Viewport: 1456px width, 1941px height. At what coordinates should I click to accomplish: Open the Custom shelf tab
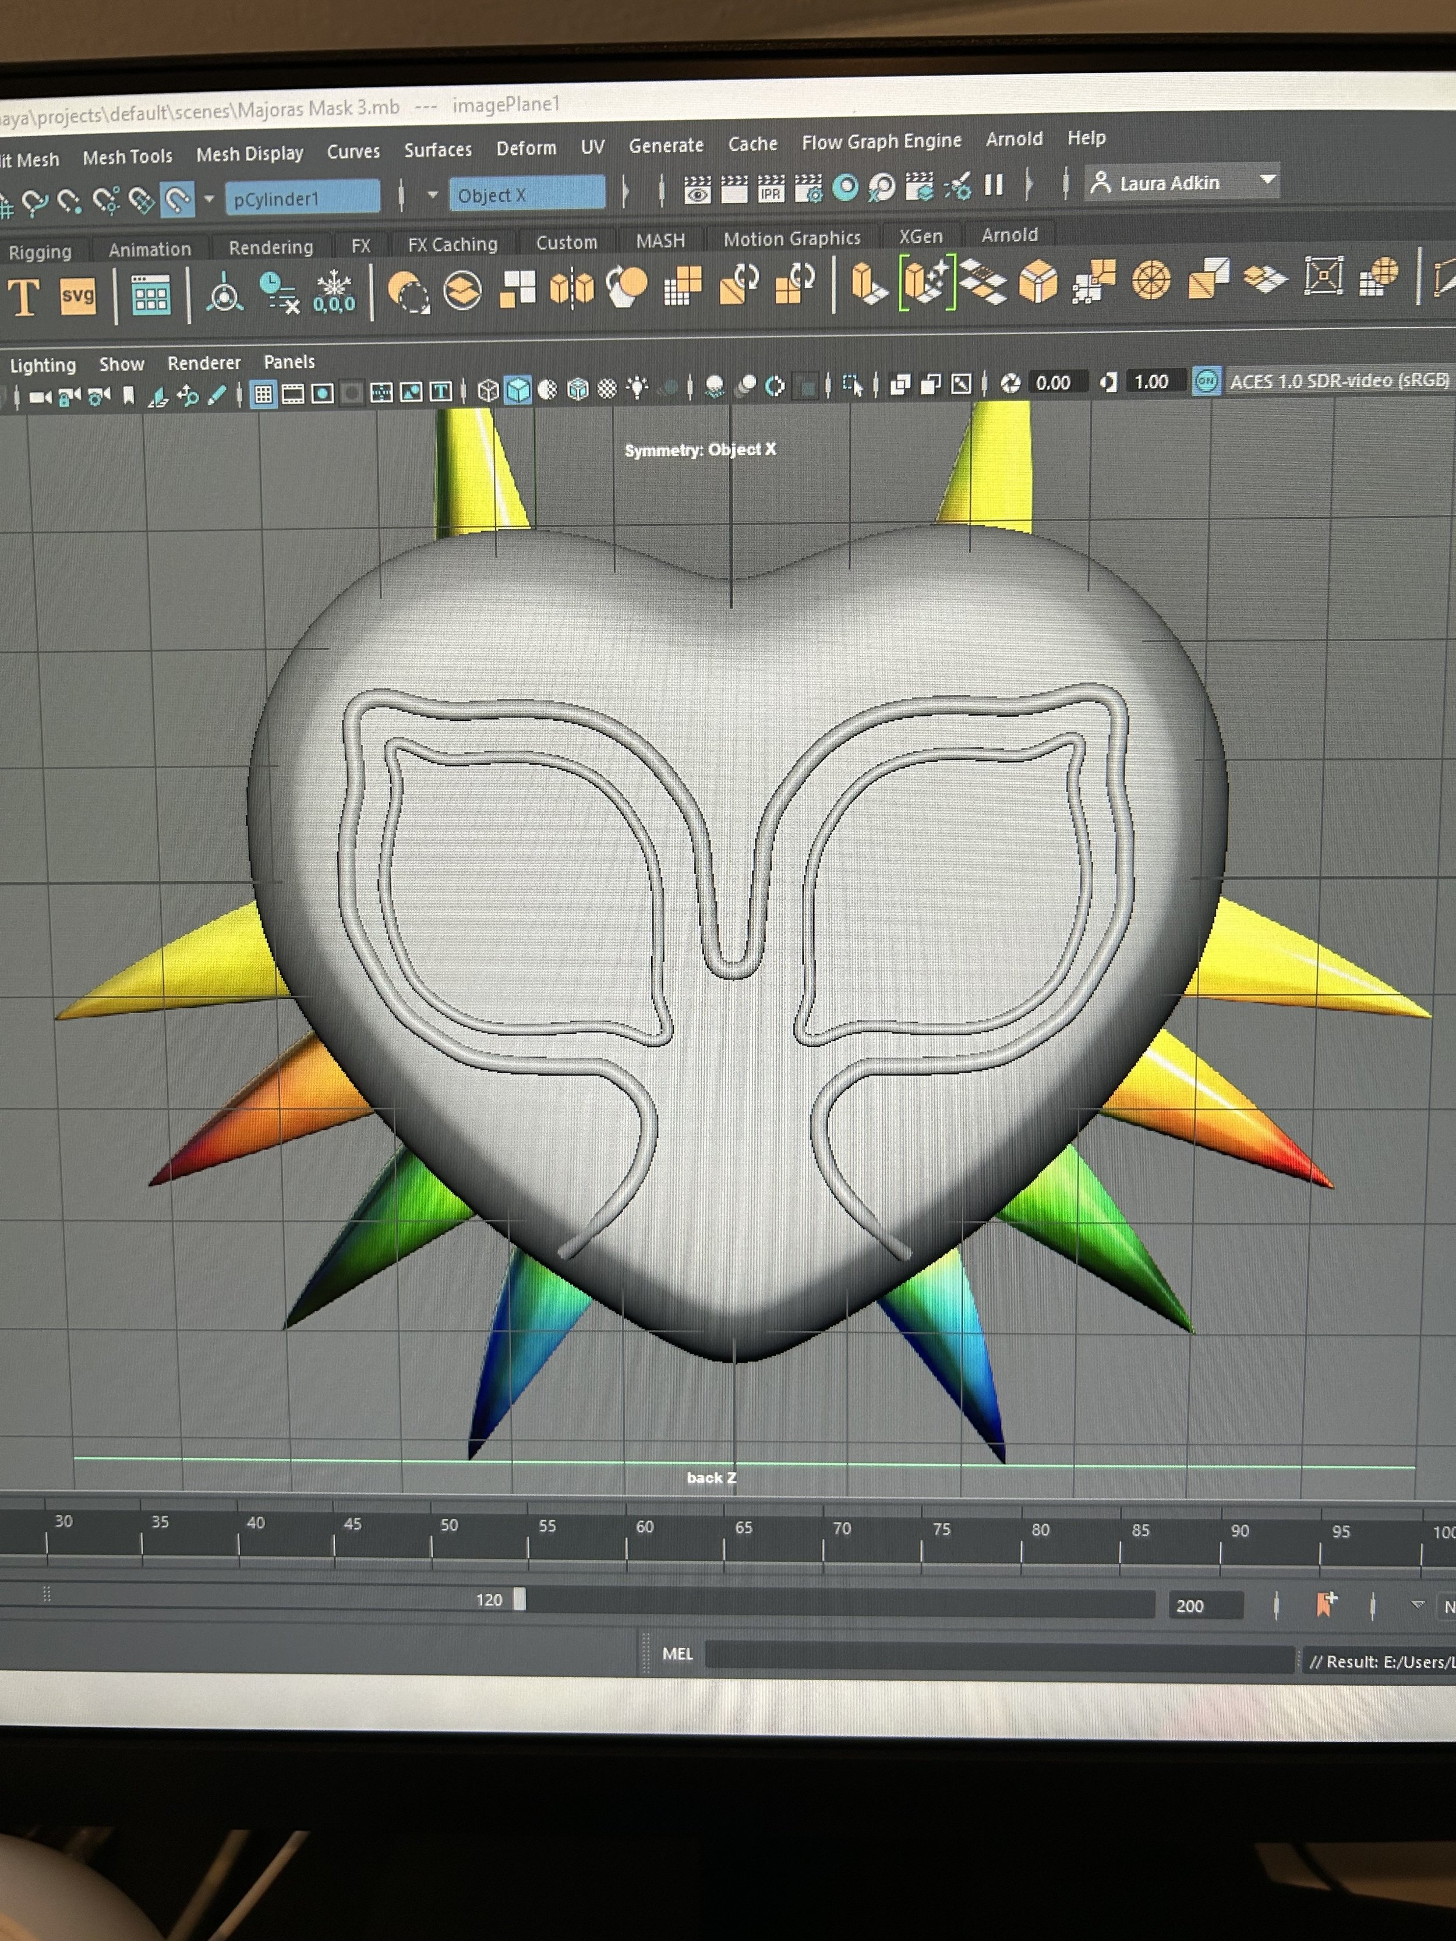coord(566,242)
